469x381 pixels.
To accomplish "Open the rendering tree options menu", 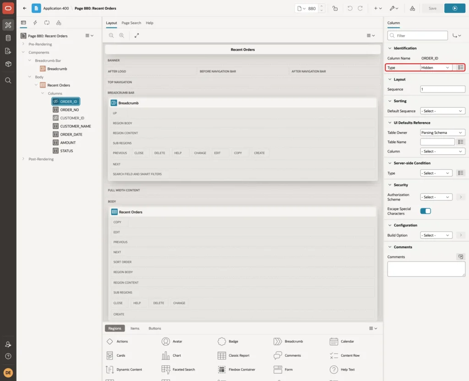I will [x=89, y=36].
